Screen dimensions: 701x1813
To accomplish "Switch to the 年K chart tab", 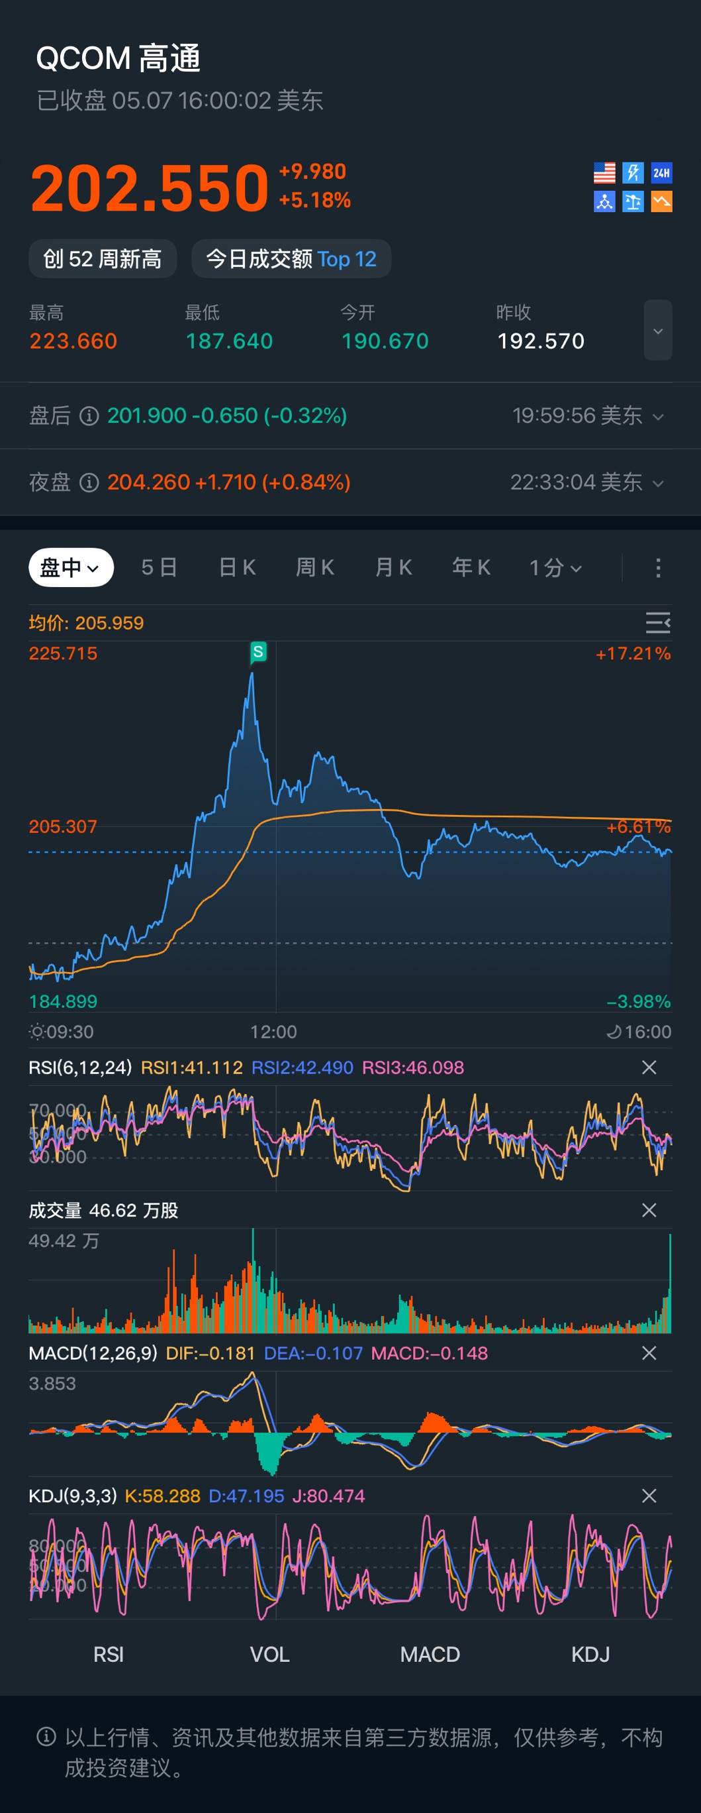I will coord(471,567).
